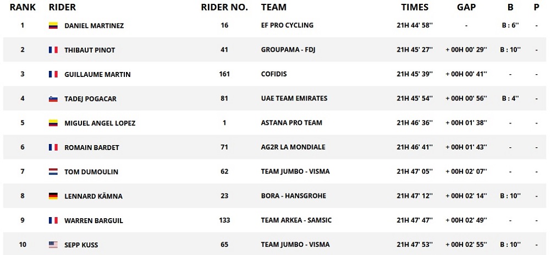Screen dimensions: 550x255
Task: Click the French flag beside Warren Barguil
Action: (x=53, y=220)
